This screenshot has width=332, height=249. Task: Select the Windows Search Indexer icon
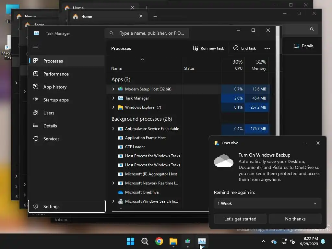[x=121, y=201]
